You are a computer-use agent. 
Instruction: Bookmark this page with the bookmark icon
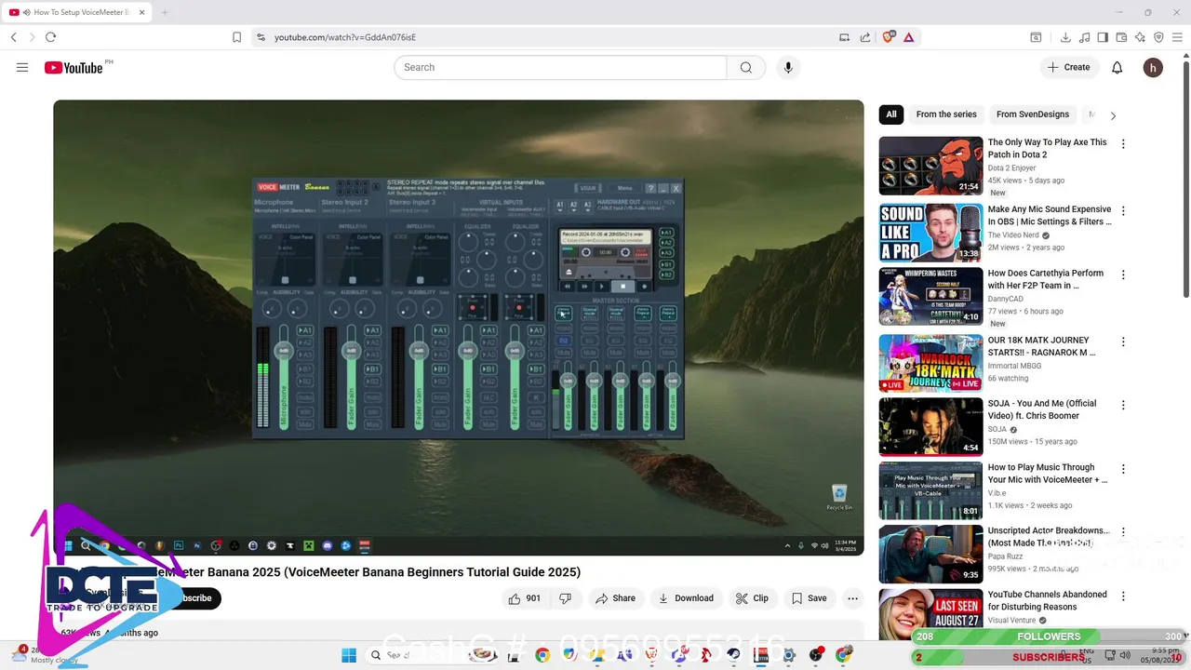[x=236, y=37]
